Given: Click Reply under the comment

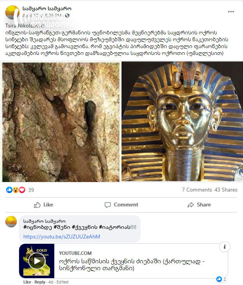Looking at the screenshot, I should (40, 282).
